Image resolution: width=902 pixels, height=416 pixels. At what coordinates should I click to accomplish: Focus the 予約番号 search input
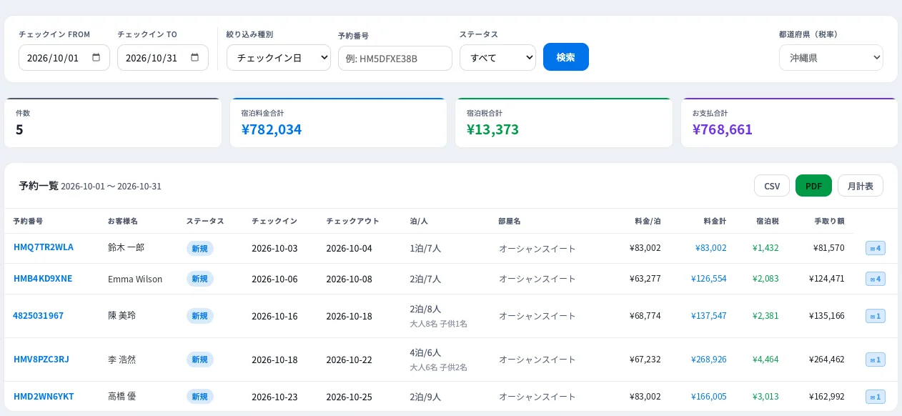pos(395,58)
